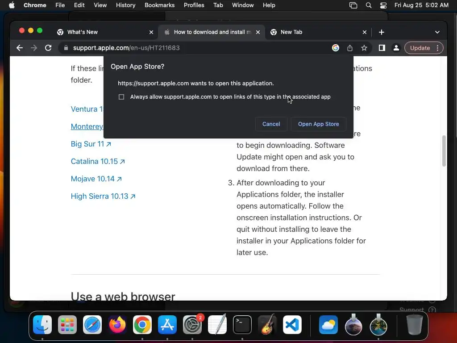Launch Visual Studio Code from the Dock
This screenshot has width=457, height=343.
tap(292, 325)
